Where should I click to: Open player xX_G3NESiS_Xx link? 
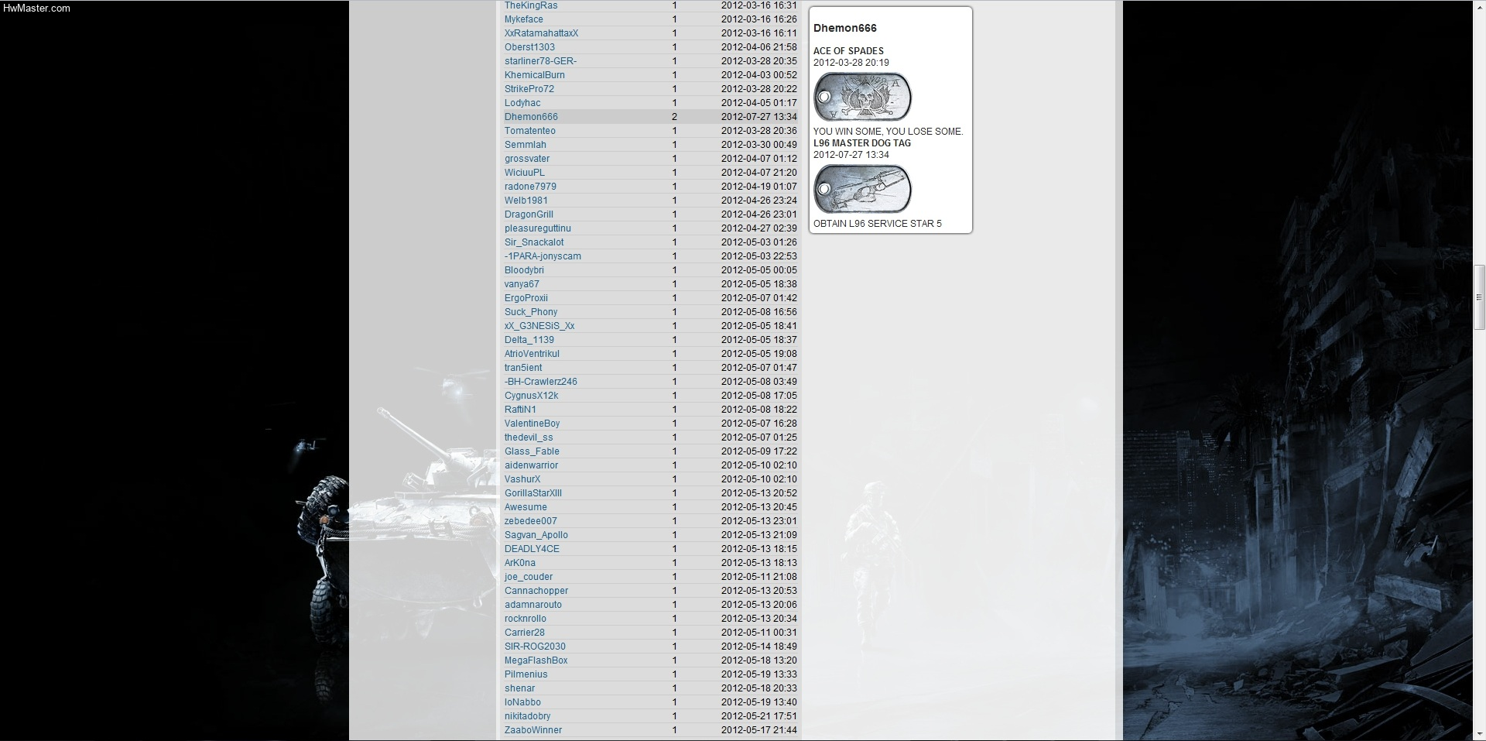click(539, 326)
